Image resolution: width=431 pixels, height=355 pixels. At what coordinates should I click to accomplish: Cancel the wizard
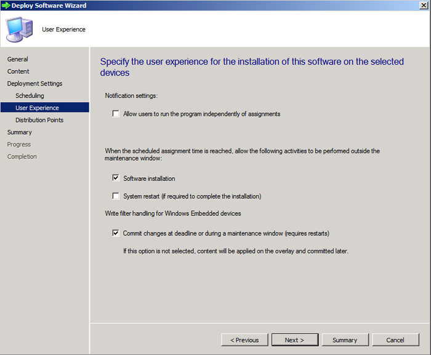point(395,340)
